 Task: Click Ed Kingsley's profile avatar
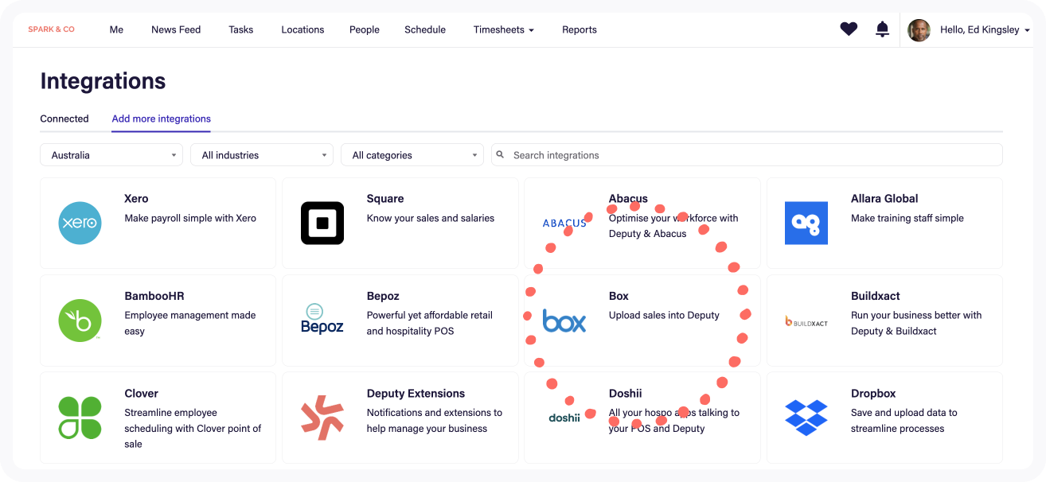pyautogui.click(x=919, y=30)
